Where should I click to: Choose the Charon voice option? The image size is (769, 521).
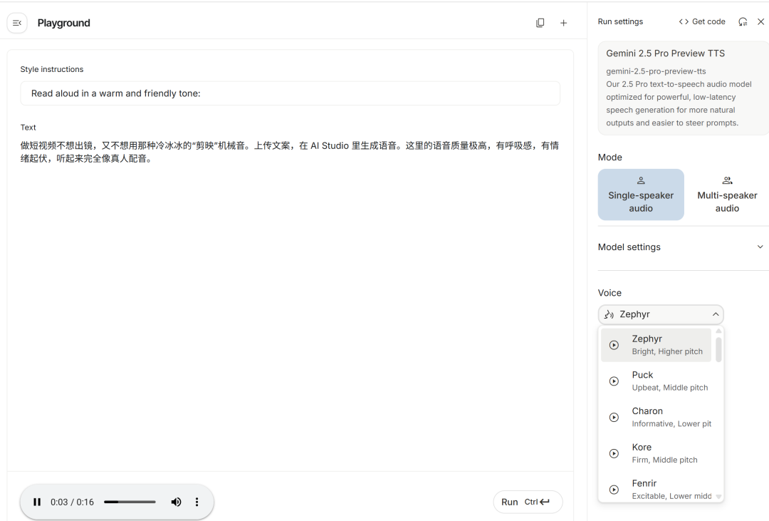(x=656, y=418)
